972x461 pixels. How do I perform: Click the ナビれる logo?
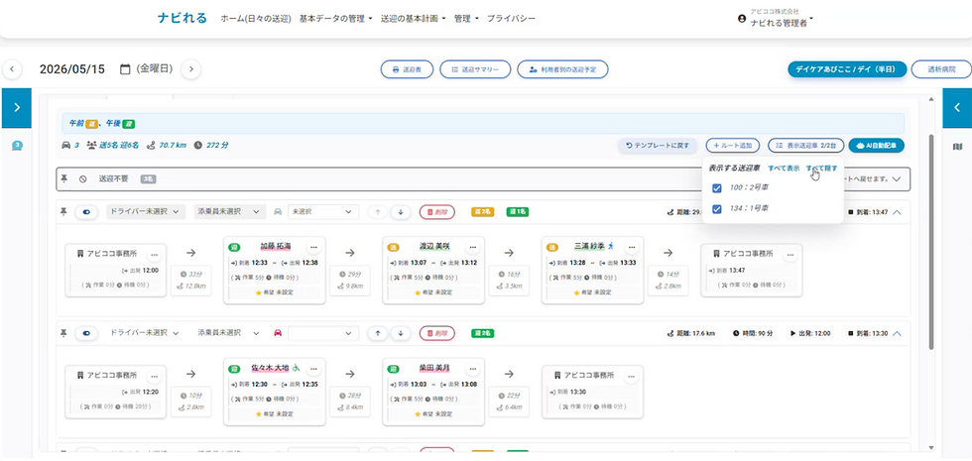point(182,18)
